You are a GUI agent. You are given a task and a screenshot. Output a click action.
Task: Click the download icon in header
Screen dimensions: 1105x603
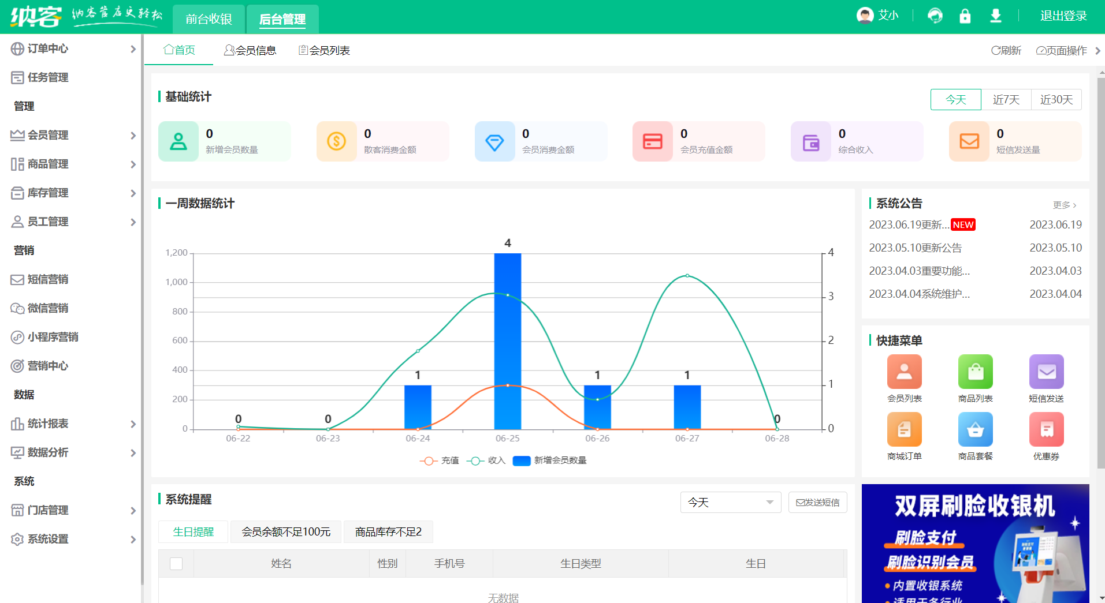[995, 16]
